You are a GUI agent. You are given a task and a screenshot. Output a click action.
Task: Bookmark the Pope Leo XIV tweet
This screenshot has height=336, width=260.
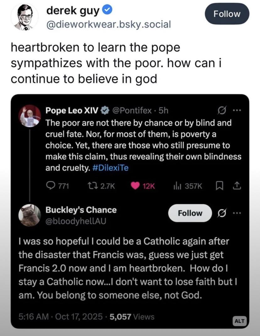click(219, 186)
